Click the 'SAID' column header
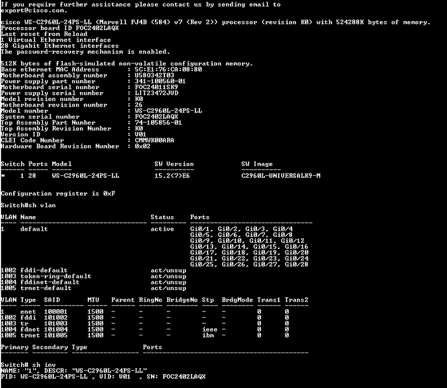Screen dimensions: 447x388 point(52,300)
